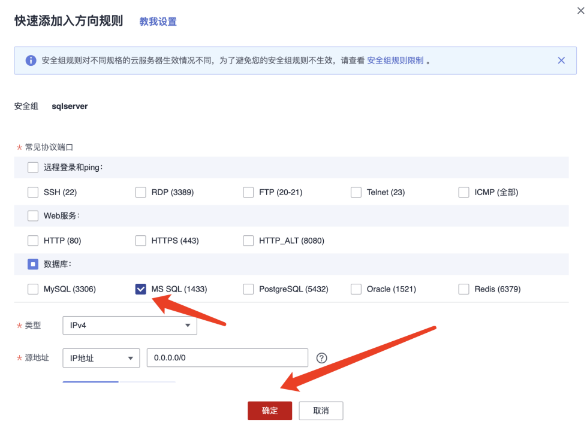Toggle the 数据库 group checkbox
Viewport: 587px width, 431px height.
pyautogui.click(x=33, y=265)
